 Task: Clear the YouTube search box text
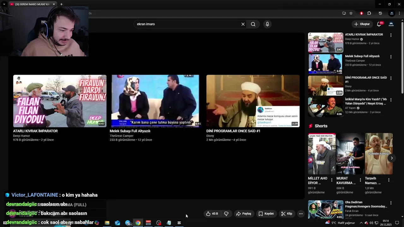pos(243,24)
